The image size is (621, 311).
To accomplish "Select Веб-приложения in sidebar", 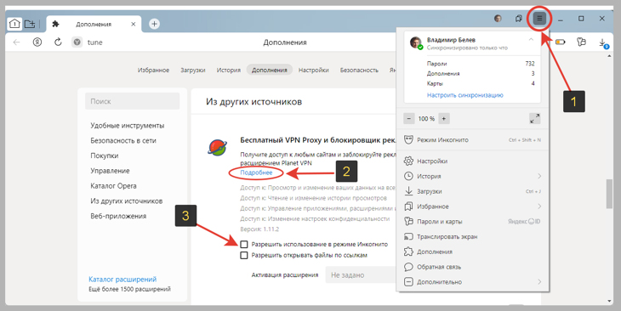I will pos(118,216).
